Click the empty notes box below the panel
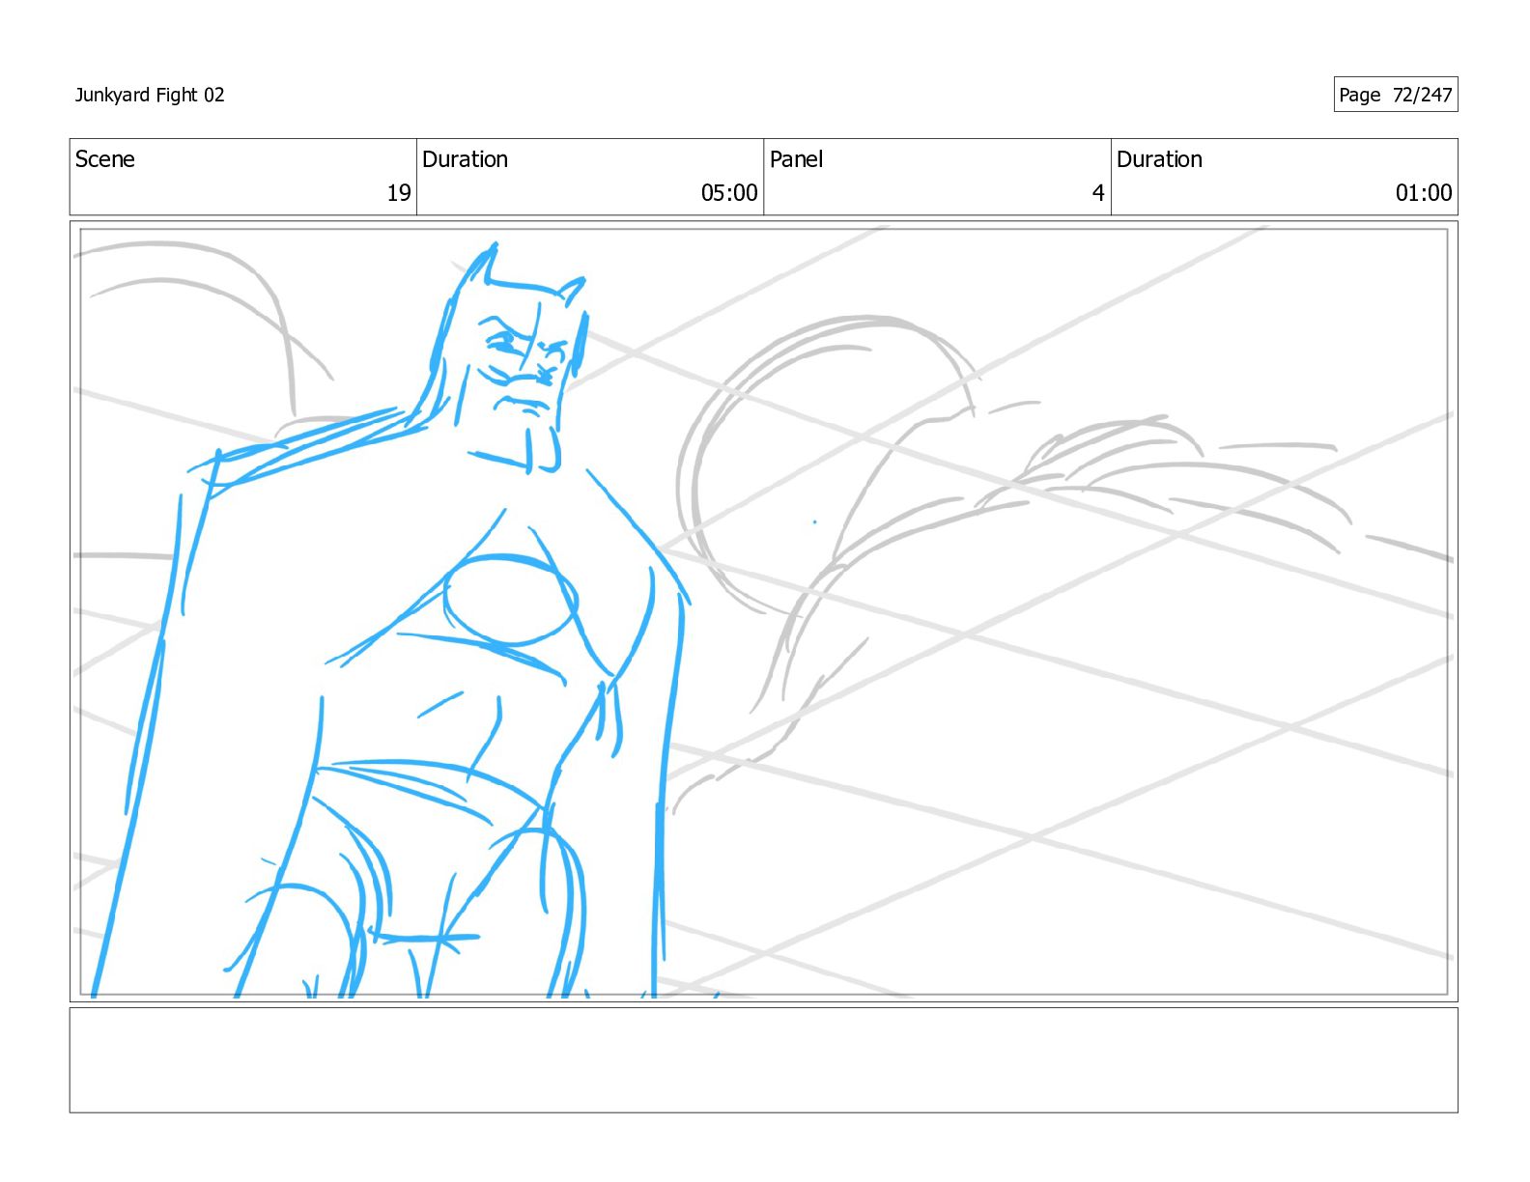Viewport: 1530px width, 1182px height. 763,1060
